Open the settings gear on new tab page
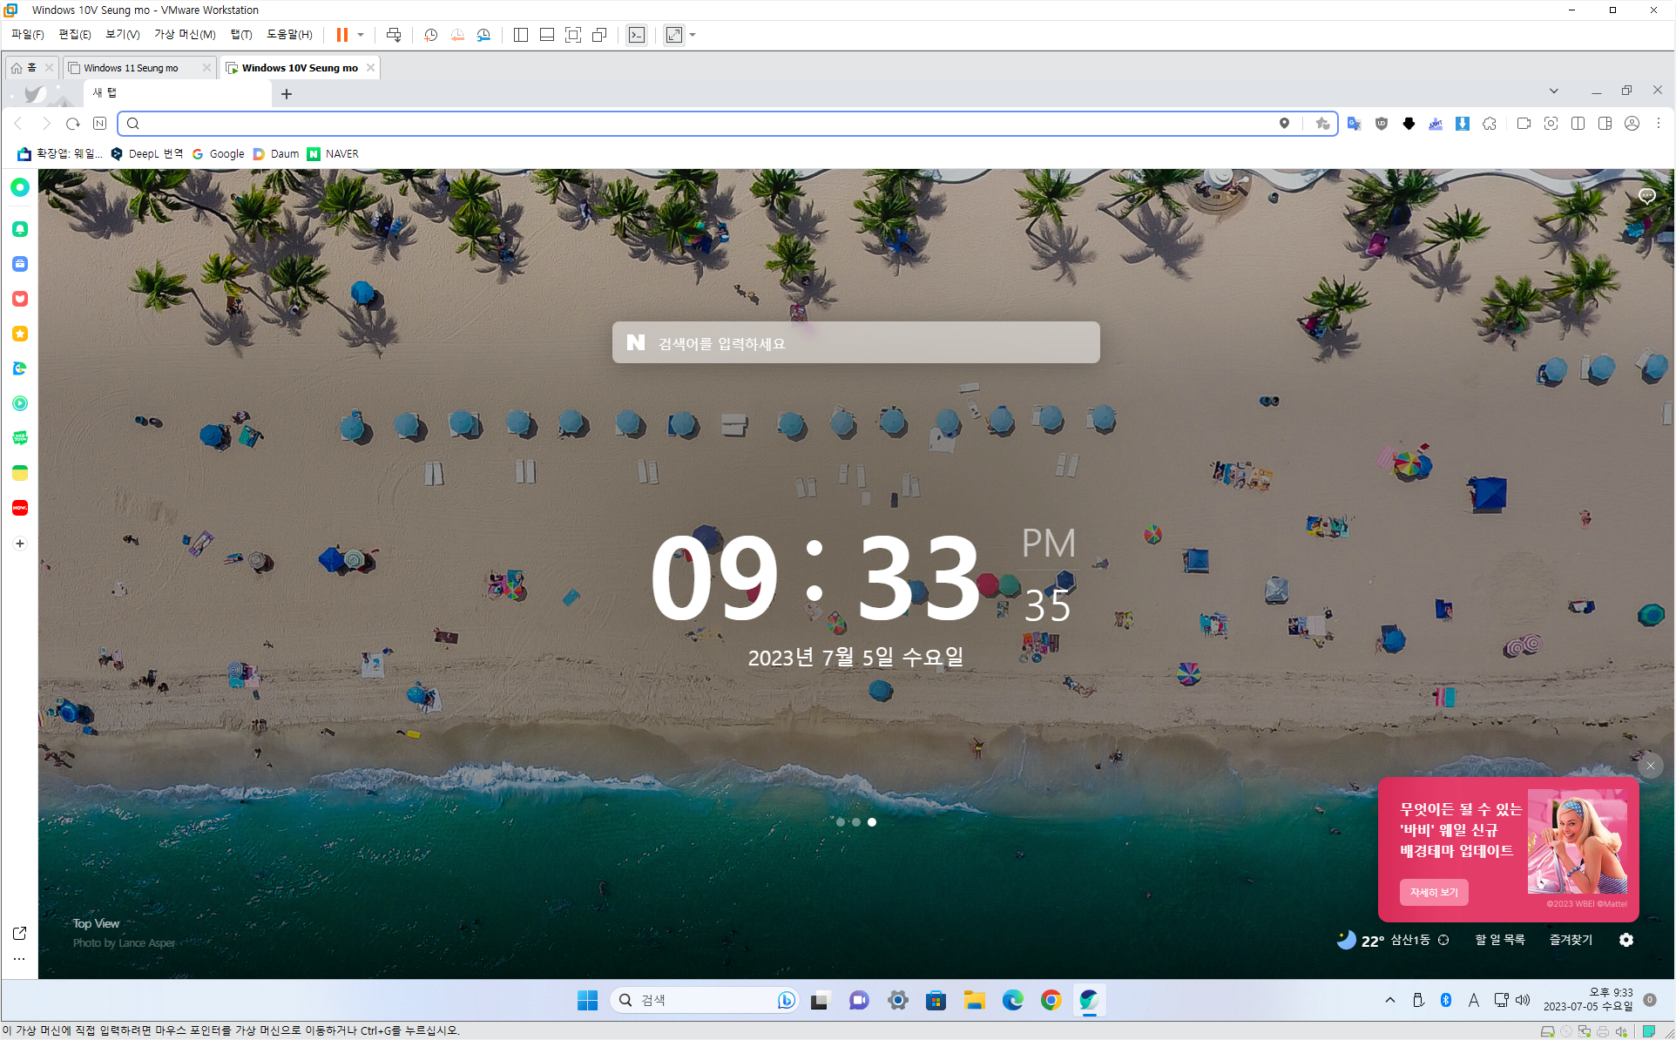 point(1626,940)
